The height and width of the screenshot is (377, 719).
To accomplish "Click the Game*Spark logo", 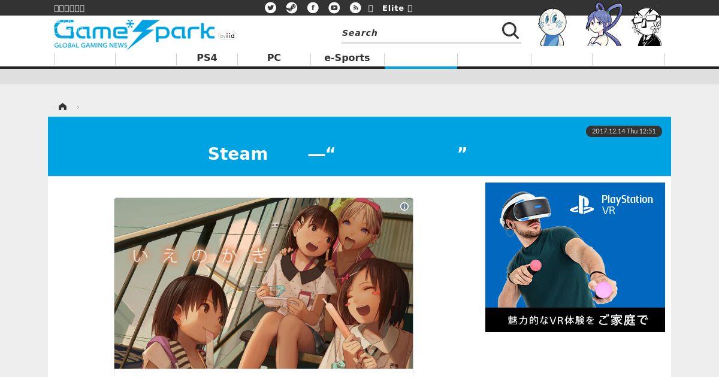I will [x=134, y=34].
